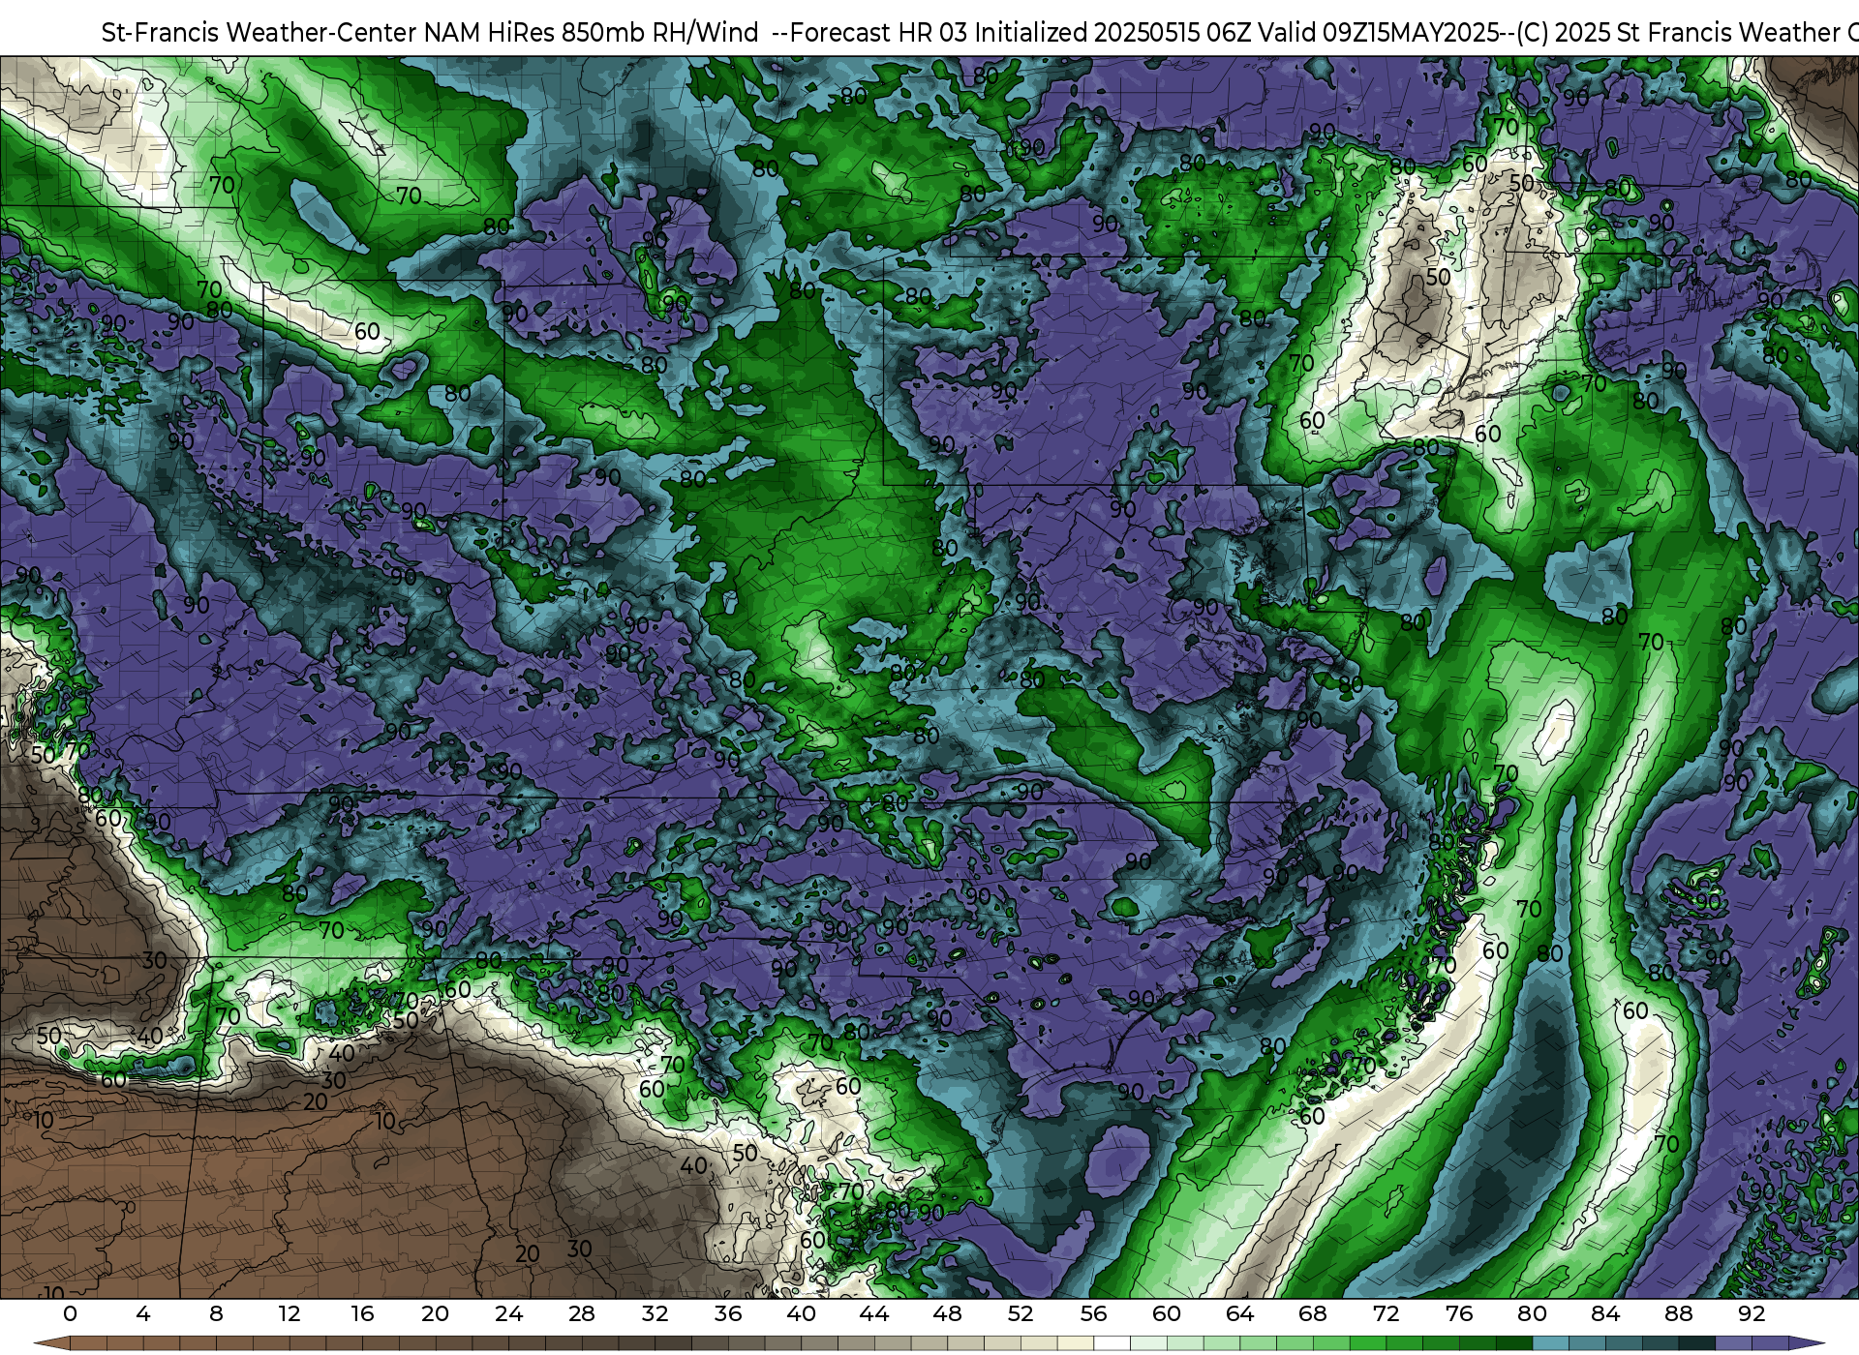Click the colorbar tick label '40'
The width and height of the screenshot is (1859, 1355).
coord(801,1314)
